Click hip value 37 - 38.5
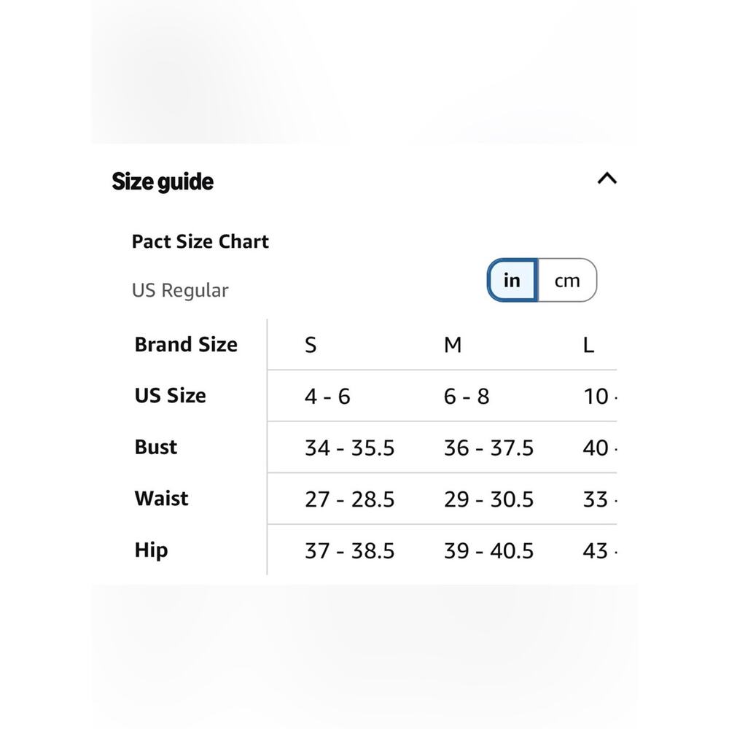This screenshot has width=729, height=729. pyautogui.click(x=350, y=551)
